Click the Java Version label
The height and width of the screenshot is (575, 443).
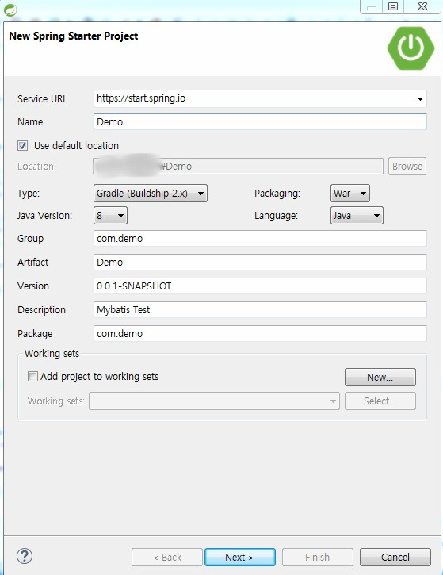point(44,215)
